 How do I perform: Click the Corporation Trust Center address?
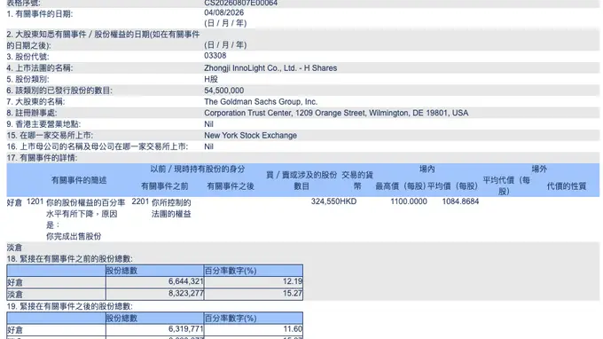[336, 113]
